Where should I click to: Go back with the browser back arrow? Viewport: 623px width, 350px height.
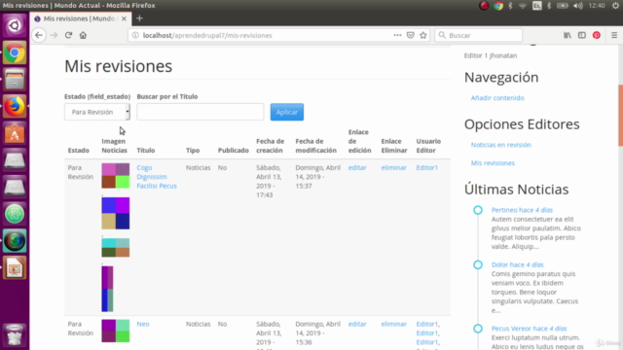point(39,35)
